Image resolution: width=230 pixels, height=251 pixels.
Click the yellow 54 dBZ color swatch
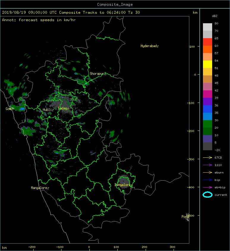pyautogui.click(x=207, y=64)
